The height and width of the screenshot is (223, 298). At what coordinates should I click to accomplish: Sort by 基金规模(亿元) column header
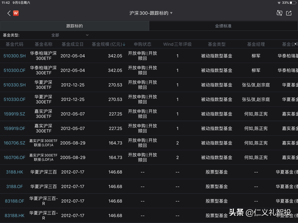(108, 44)
